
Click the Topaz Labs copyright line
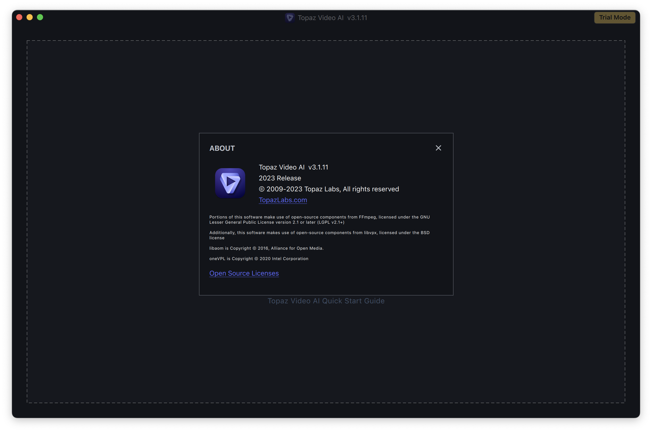click(x=329, y=189)
